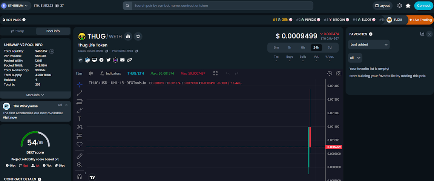Open hot pair #3 BITCOIN

click(x=336, y=20)
